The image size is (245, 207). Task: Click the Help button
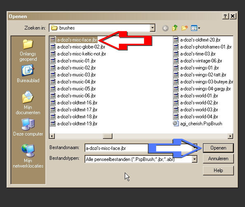tap(218, 170)
